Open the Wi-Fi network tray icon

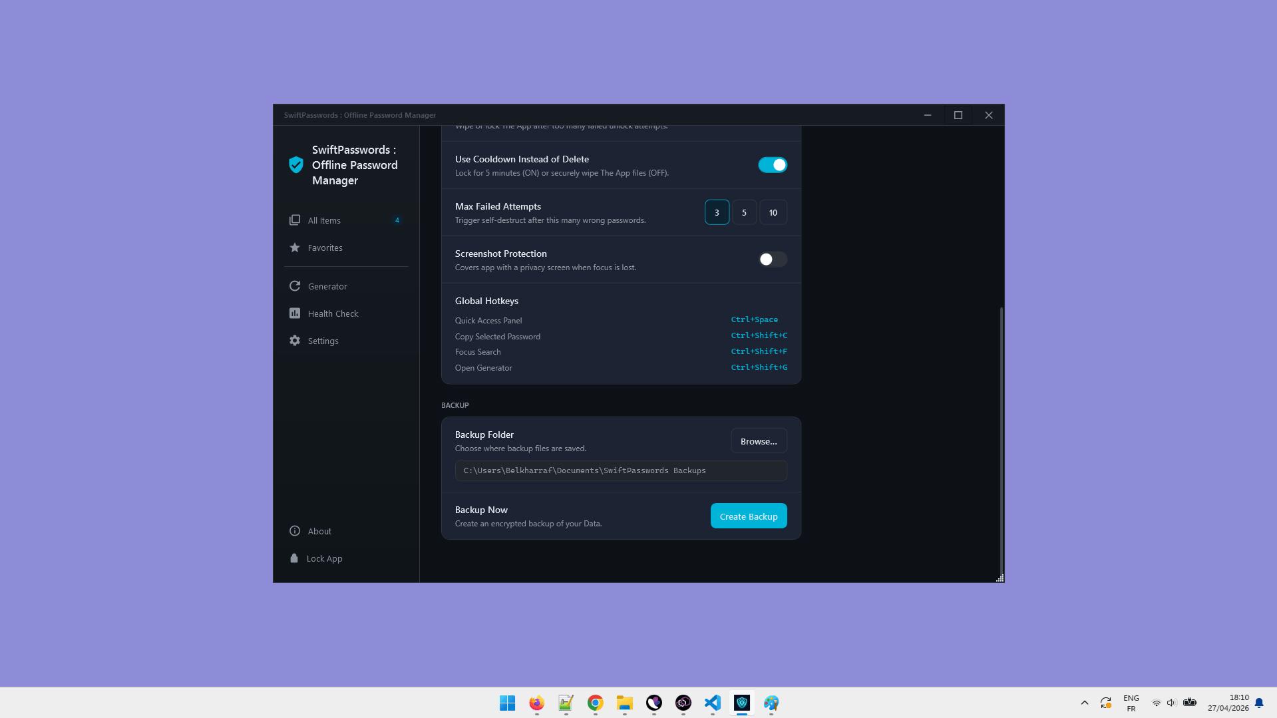[1156, 703]
